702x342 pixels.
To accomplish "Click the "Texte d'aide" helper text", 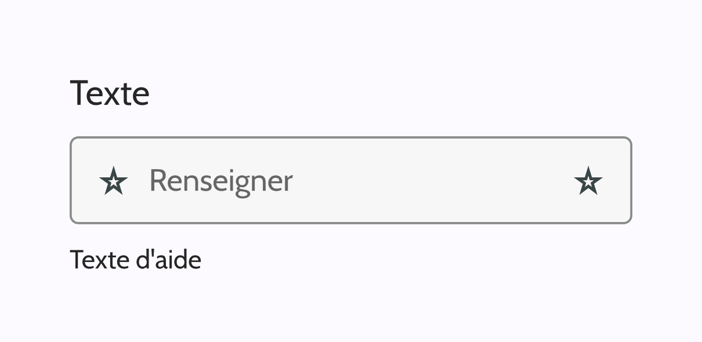I will click(x=135, y=260).
